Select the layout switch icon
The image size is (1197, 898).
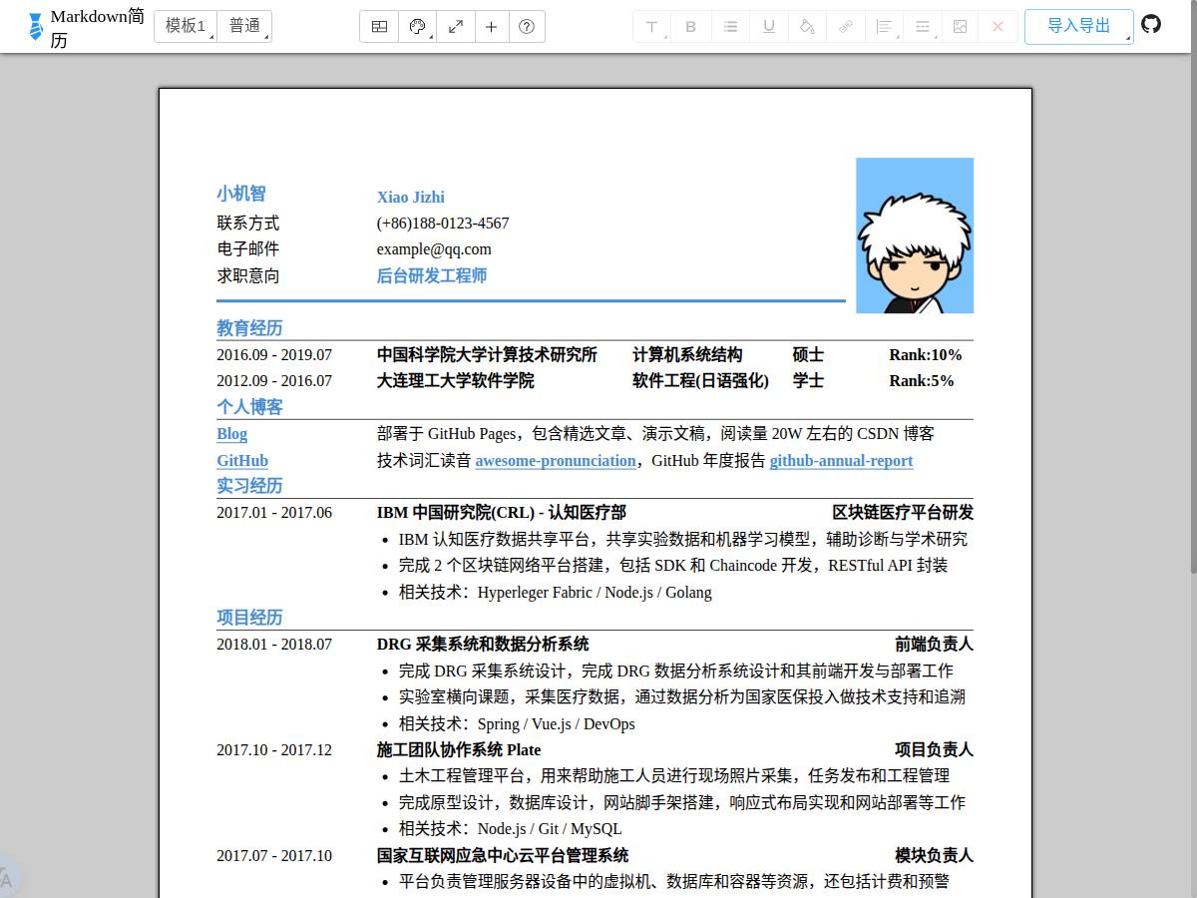tap(378, 26)
